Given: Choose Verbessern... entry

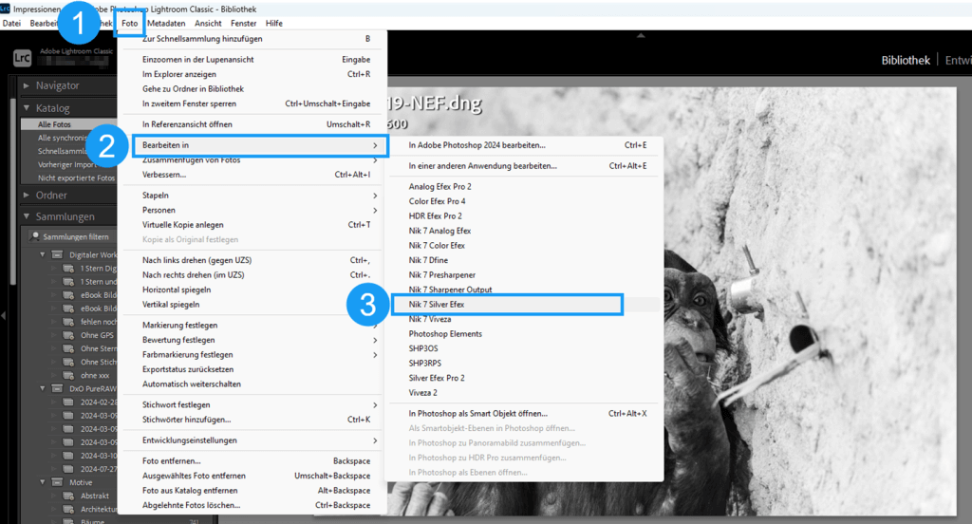Looking at the screenshot, I should tap(252, 175).
